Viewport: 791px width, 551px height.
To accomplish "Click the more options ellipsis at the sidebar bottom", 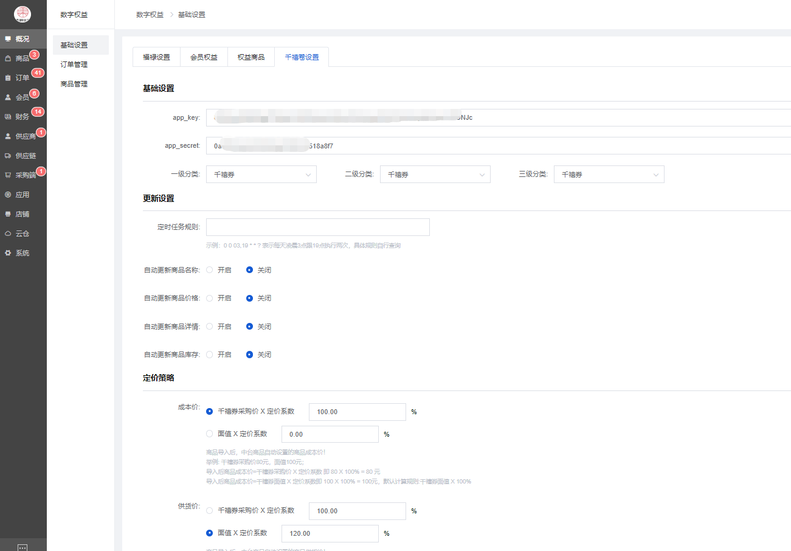I will [x=22, y=547].
